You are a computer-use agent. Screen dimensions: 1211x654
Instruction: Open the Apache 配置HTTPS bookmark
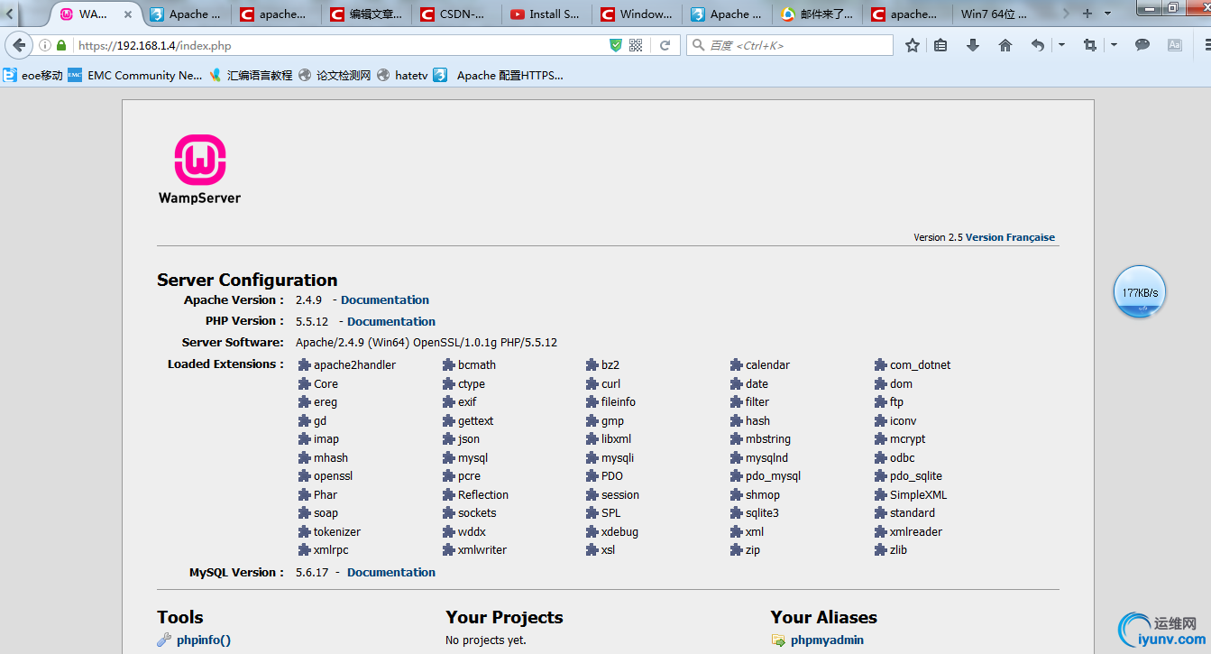499,76
